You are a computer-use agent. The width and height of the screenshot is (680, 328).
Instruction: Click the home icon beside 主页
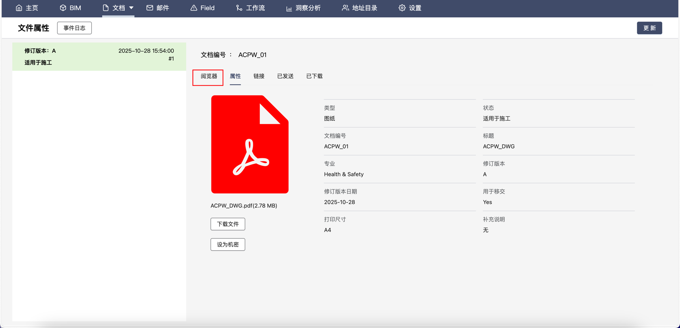[x=19, y=8]
